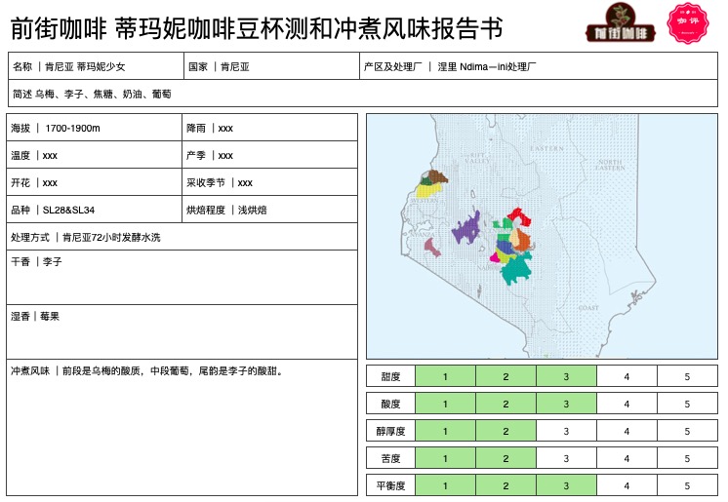Click the 甜度 row label
The width and height of the screenshot is (728, 502).
(x=390, y=376)
